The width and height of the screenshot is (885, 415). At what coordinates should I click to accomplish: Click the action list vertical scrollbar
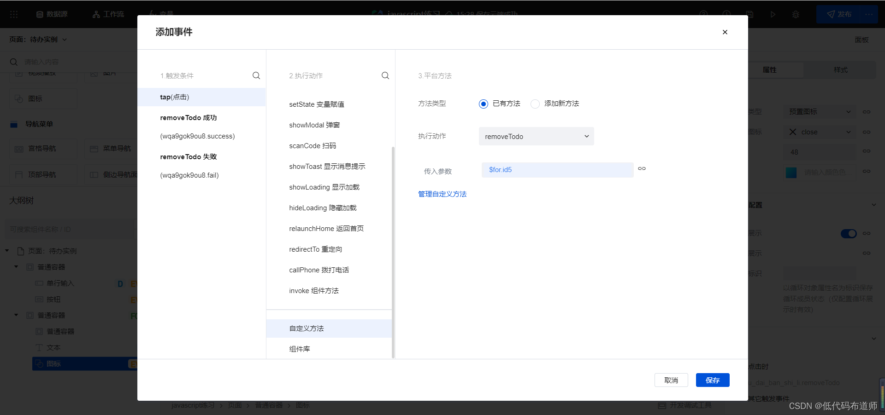point(393,252)
